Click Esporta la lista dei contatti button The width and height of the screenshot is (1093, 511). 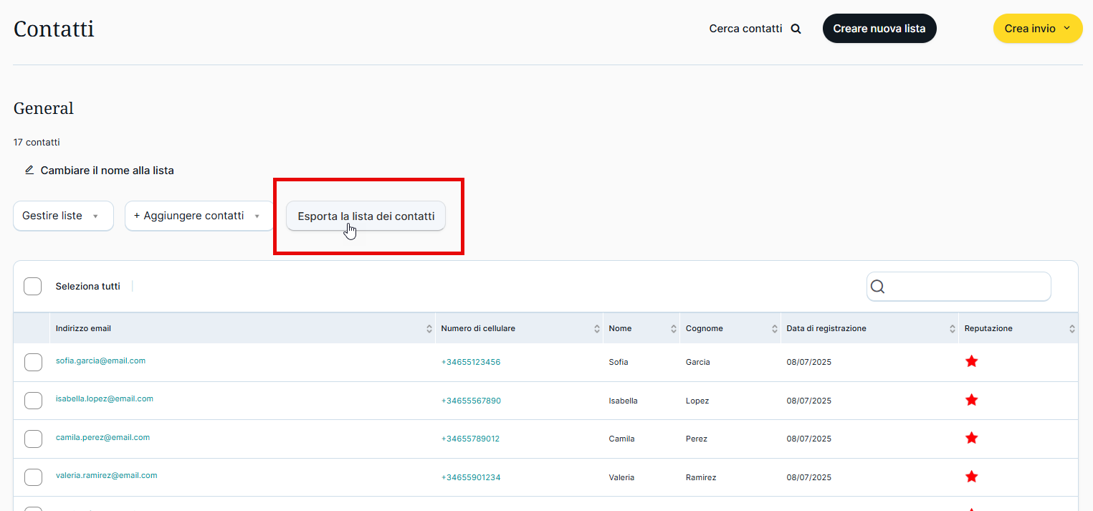(x=366, y=216)
